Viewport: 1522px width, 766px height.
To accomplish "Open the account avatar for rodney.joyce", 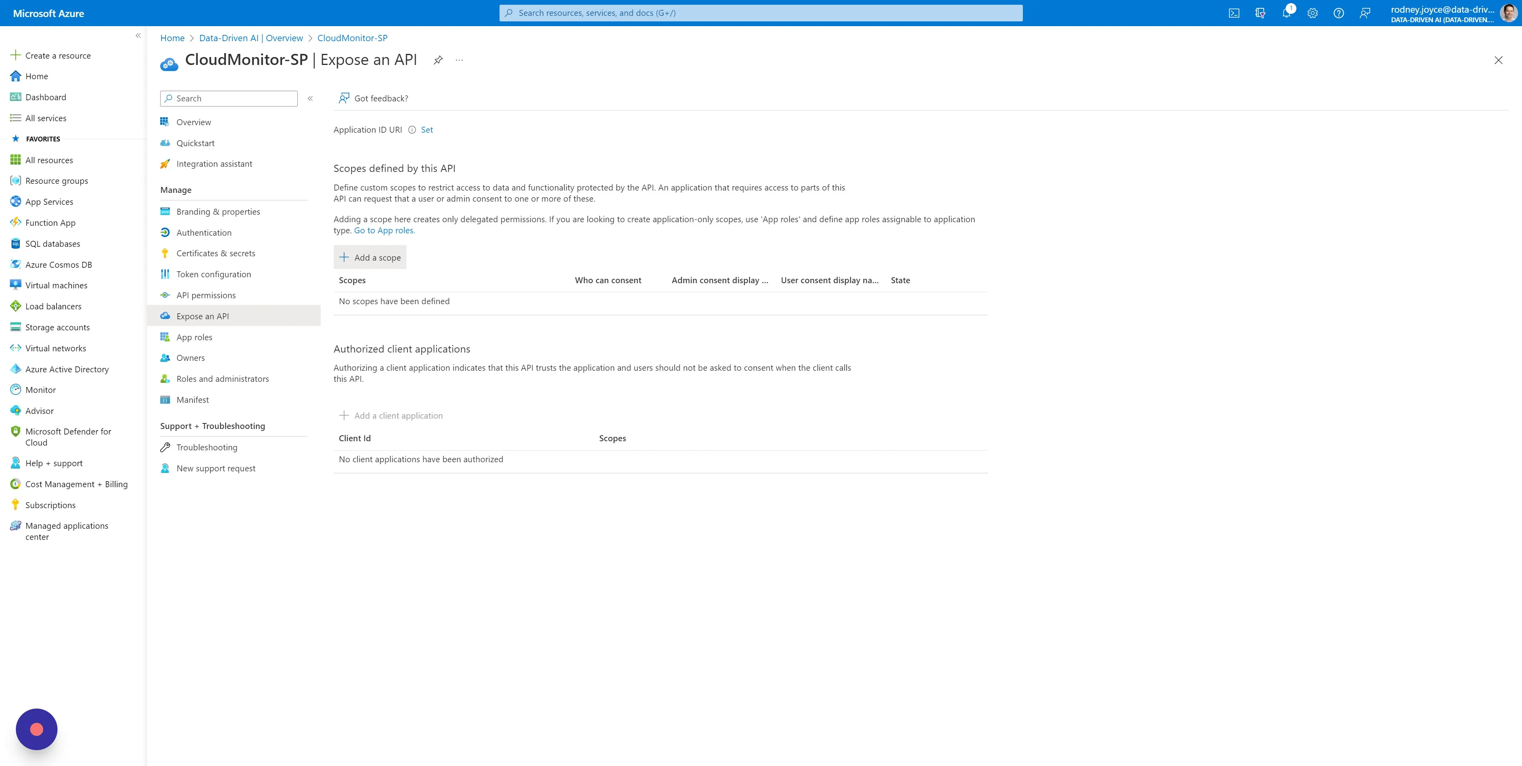I will click(1509, 13).
